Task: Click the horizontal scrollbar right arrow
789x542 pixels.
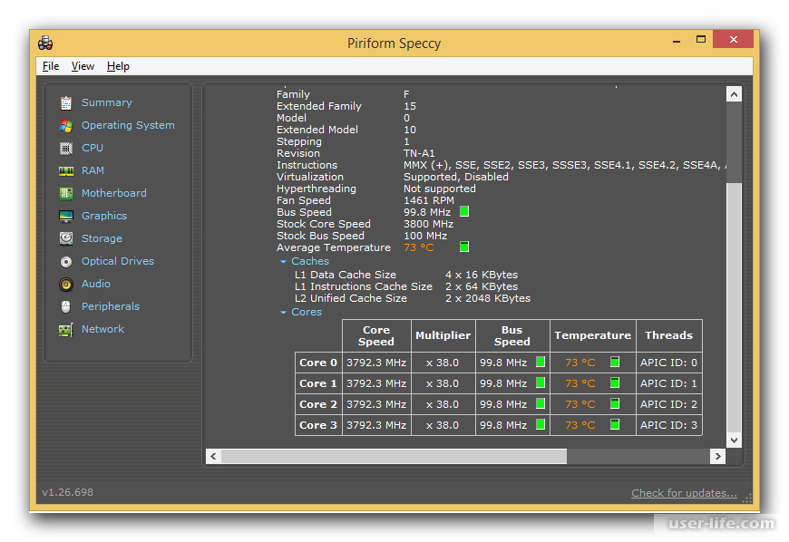Action: [x=717, y=456]
